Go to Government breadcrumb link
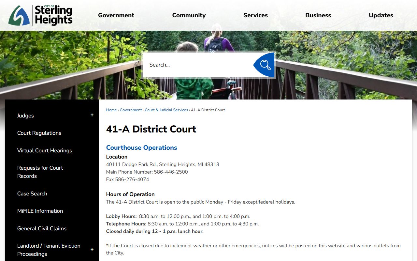This screenshot has width=417, height=261. click(x=131, y=110)
